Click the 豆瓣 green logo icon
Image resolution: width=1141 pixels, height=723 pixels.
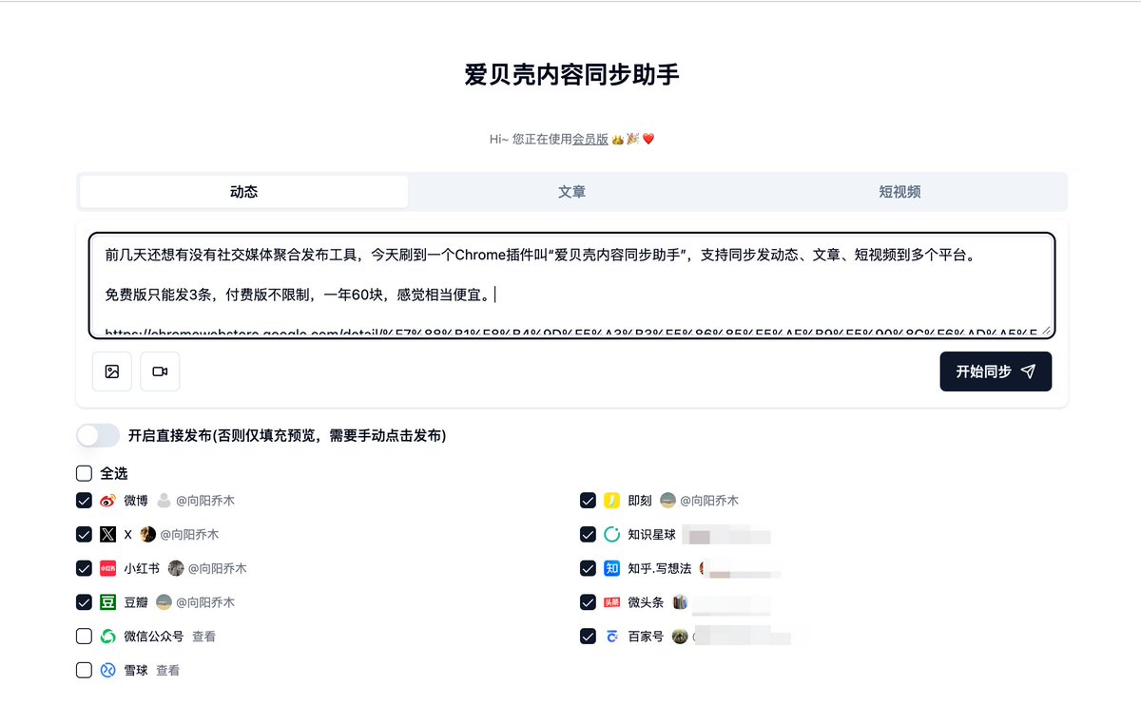pyautogui.click(x=108, y=602)
